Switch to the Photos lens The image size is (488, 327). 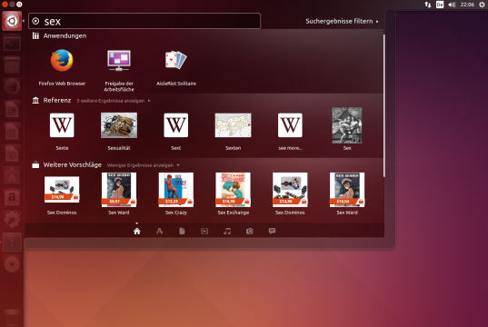[x=250, y=232]
